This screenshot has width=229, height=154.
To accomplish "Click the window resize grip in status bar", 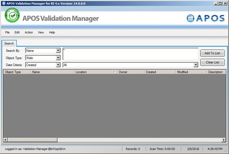I will pos(226,151).
